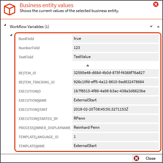This screenshot has width=163, height=163.
Task: Click the EXECUTIONSTARTED_BY value RPenn
Action: 115,119
